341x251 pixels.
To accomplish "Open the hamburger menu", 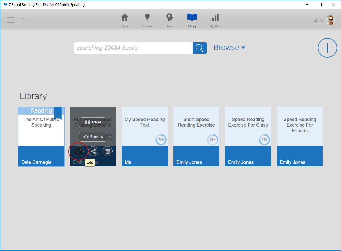I will (11, 20).
